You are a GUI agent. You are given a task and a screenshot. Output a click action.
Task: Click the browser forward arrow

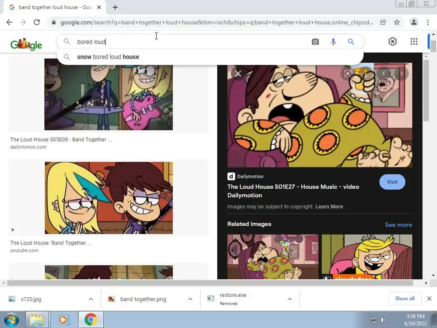[23, 22]
